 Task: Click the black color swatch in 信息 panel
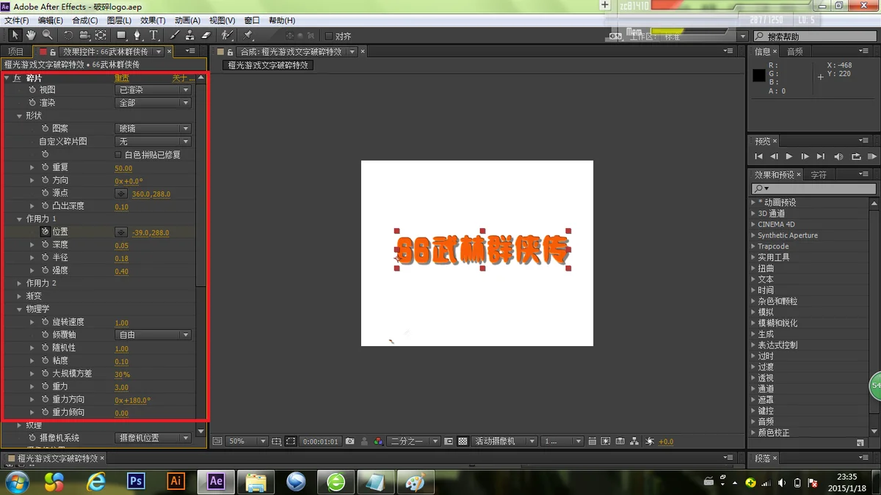point(758,76)
